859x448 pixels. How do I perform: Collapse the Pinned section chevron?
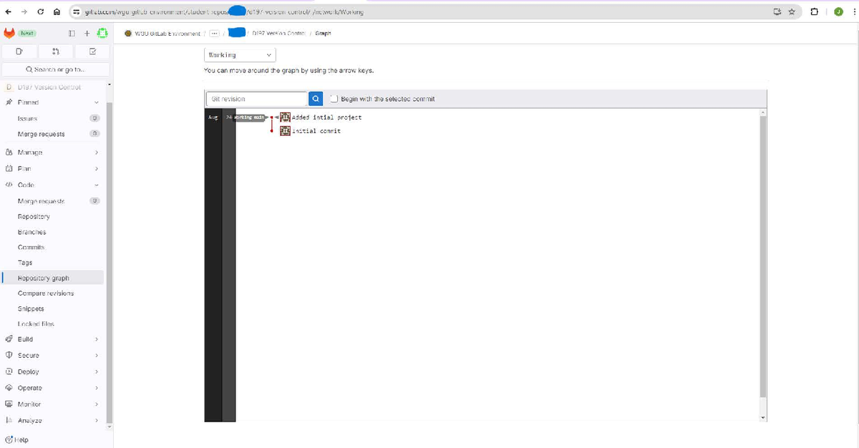click(96, 103)
